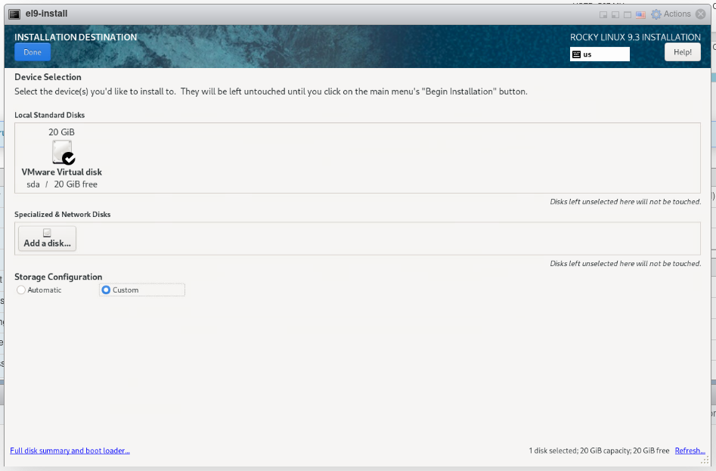Click the resize grip at window corner

pos(705,460)
